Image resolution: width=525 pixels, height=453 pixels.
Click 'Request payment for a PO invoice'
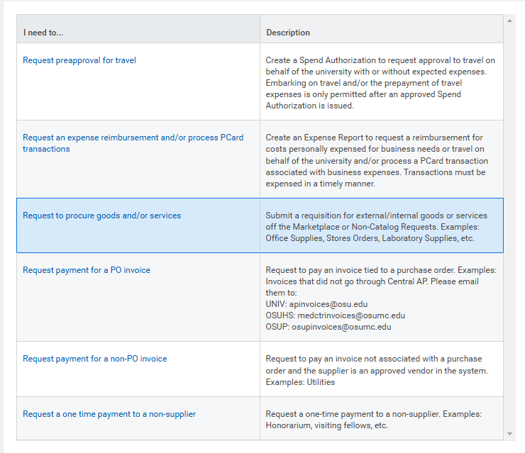click(x=87, y=270)
